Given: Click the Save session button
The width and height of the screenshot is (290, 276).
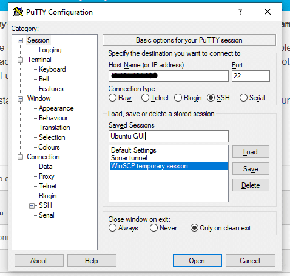Looking at the screenshot, I should [x=251, y=168].
